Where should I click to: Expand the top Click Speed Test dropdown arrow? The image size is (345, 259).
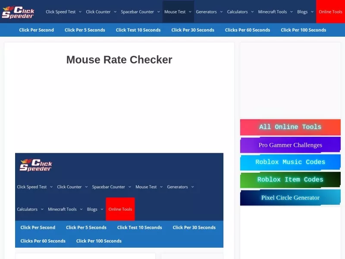(80, 12)
